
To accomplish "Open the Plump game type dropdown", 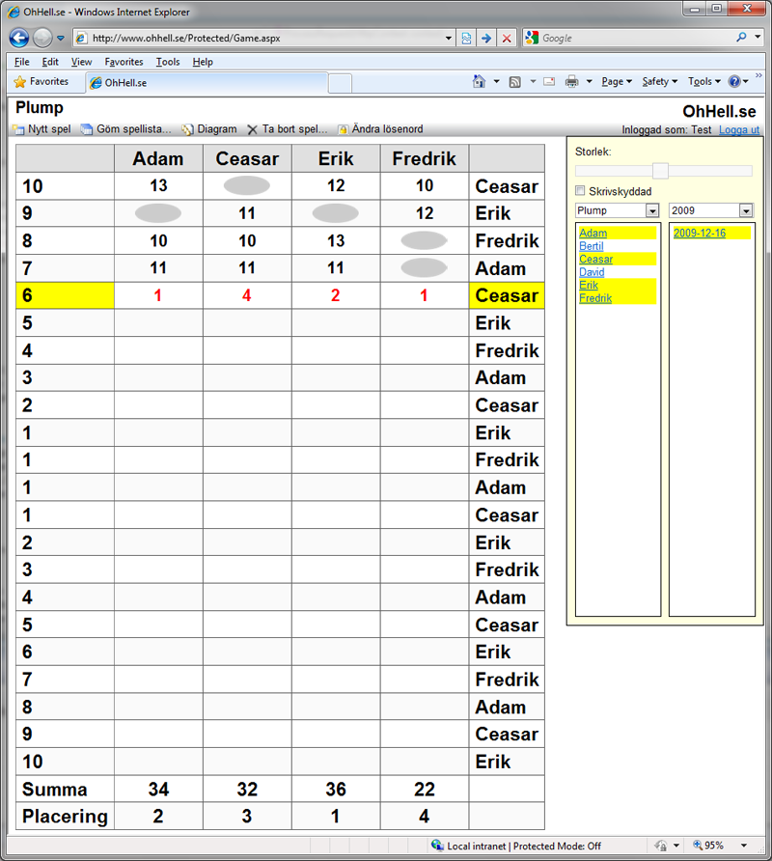I will tap(651, 210).
